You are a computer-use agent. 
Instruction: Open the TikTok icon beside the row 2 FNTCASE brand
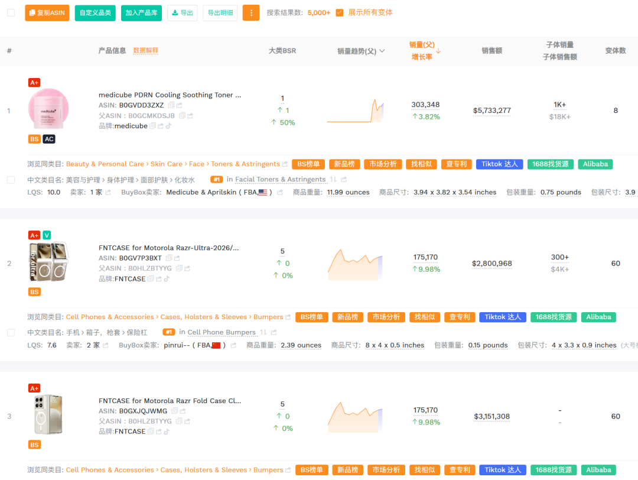(167, 279)
